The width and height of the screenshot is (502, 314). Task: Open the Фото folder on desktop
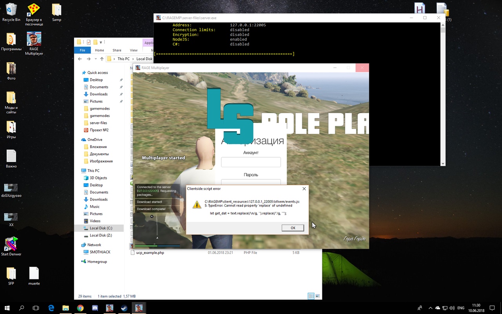(11, 71)
